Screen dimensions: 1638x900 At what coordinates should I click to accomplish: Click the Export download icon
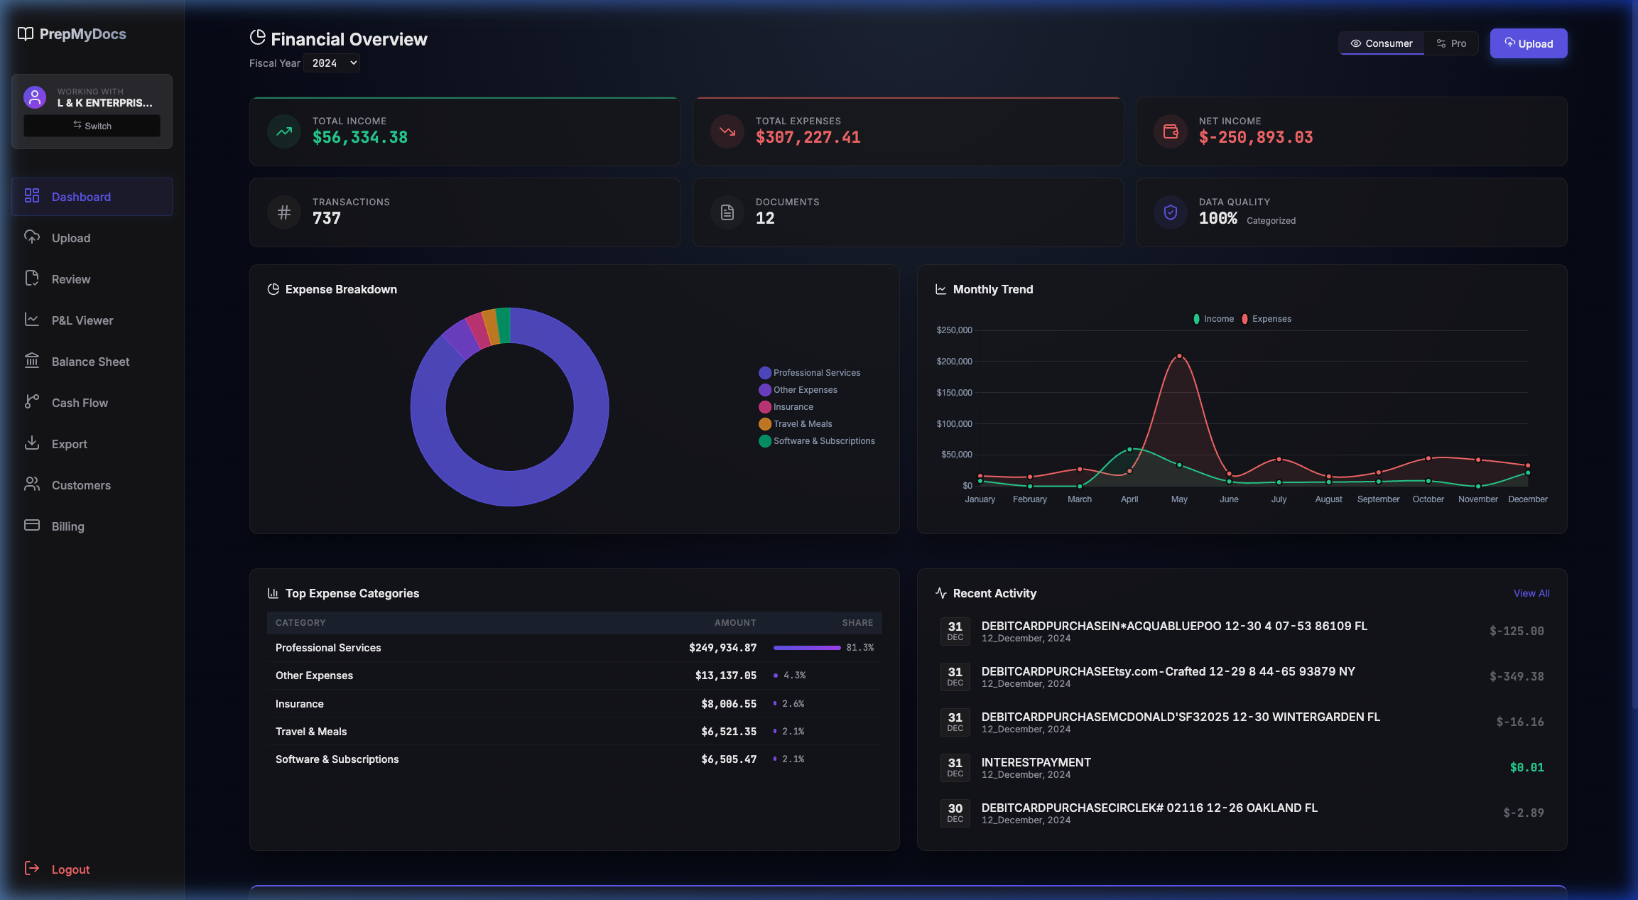(x=32, y=443)
